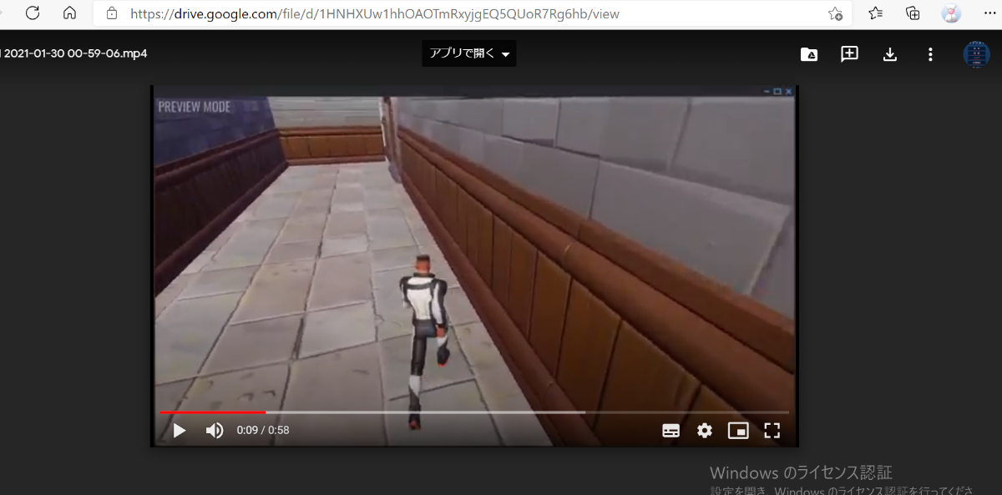Open the Google account avatar
Viewport: 1002px width, 495px height.
tap(976, 54)
